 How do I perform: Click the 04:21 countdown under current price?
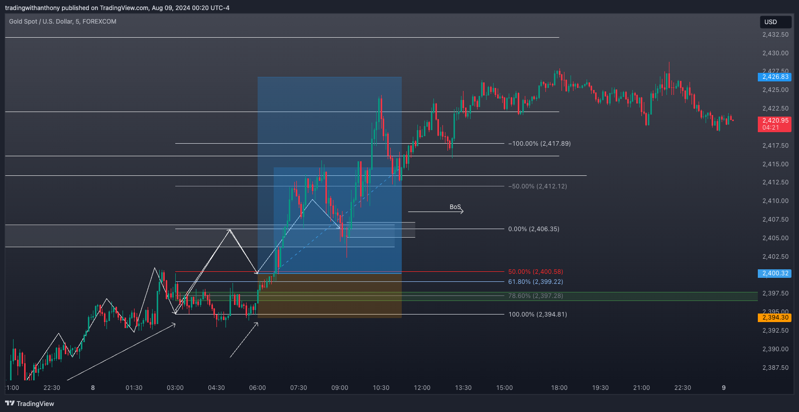[x=771, y=128]
